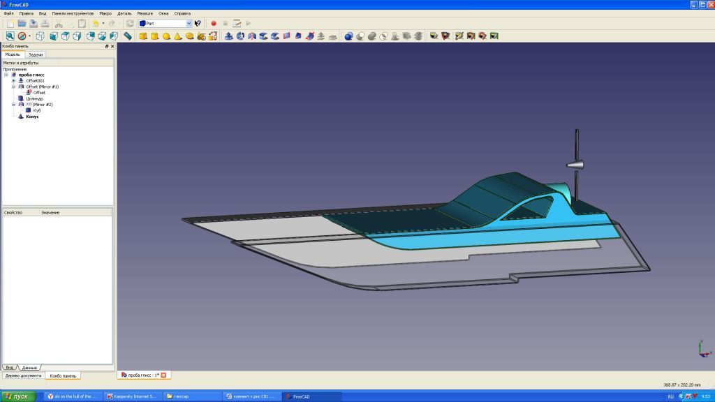715x402 pixels.
Task: Click the Fit All view icon
Action: point(10,36)
